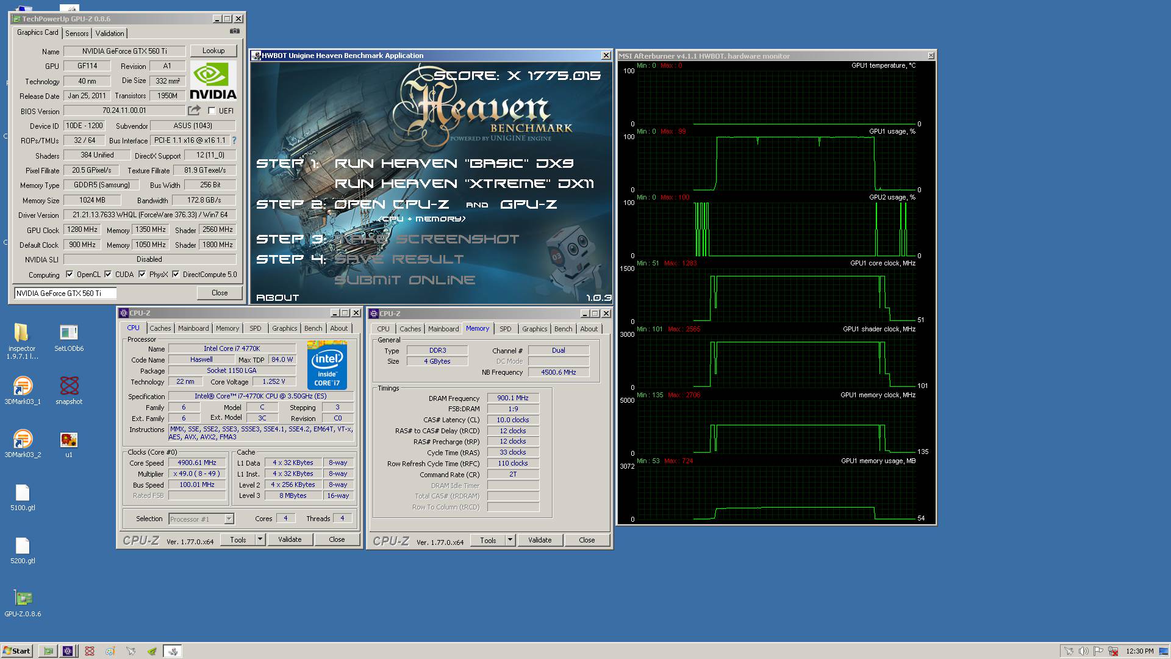Click the NVIDIA logo in GPU-Z
1171x659 pixels.
(213, 81)
